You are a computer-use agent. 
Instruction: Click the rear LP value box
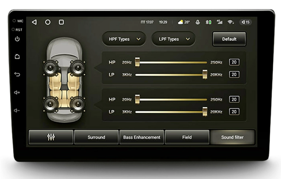[x=234, y=112]
